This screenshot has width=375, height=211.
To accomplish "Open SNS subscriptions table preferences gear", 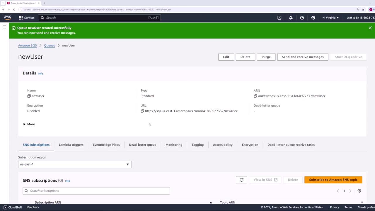I will point(359,191).
